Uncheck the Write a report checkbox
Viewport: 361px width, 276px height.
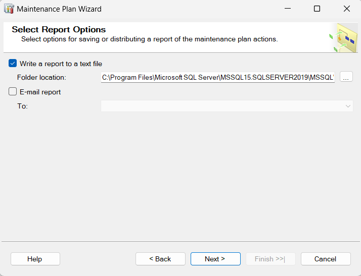tap(13, 63)
